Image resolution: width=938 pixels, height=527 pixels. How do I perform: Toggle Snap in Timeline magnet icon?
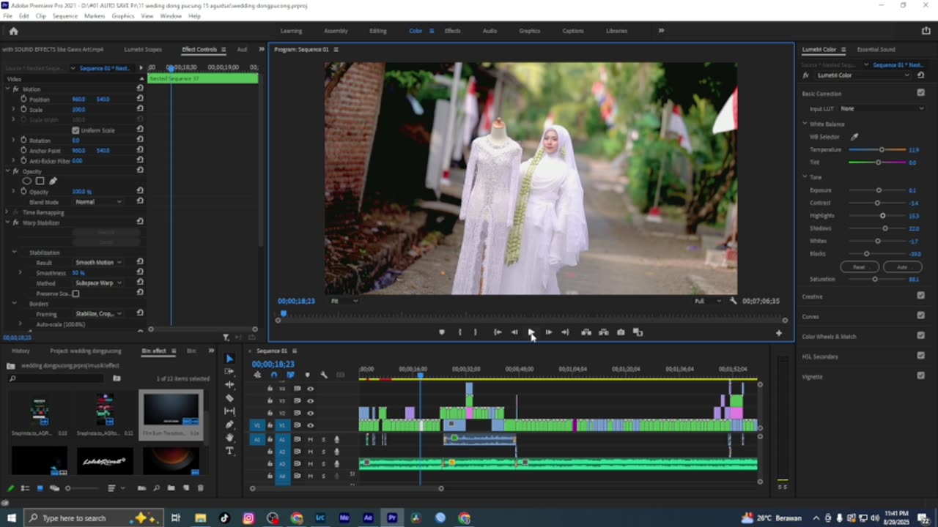coord(274,375)
